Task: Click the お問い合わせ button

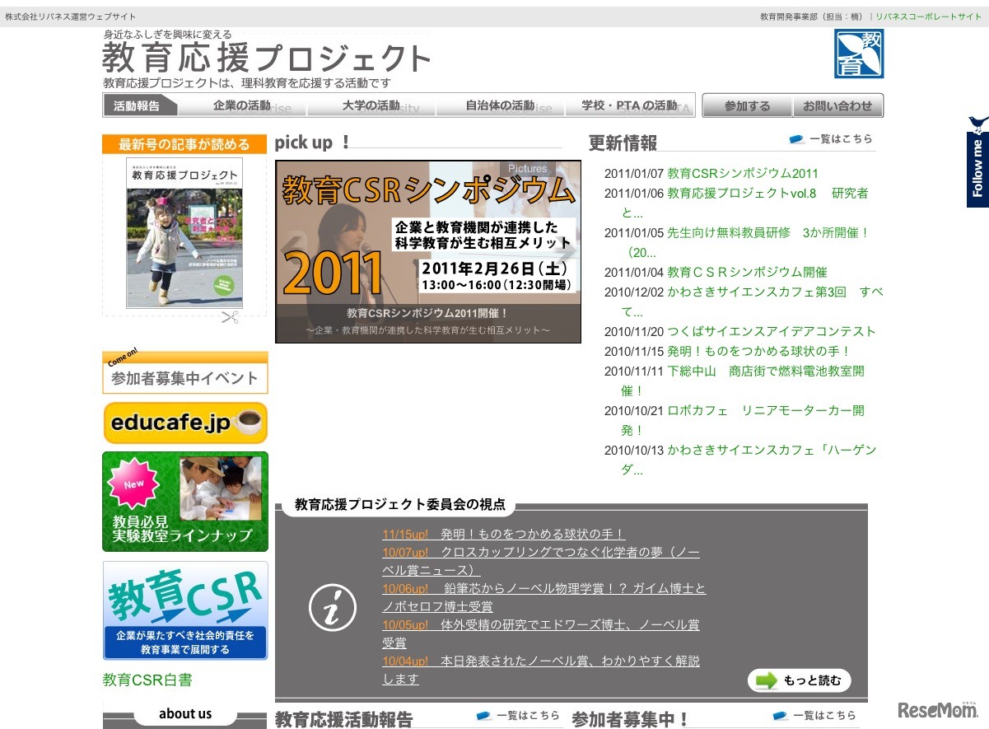Action: [837, 105]
